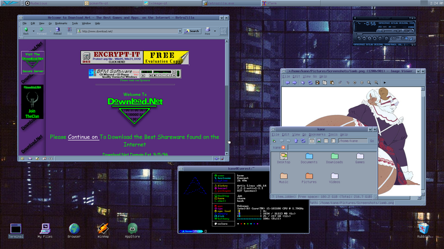Close the 'kane' tab in file manager
The image size is (444, 249).
[283, 148]
